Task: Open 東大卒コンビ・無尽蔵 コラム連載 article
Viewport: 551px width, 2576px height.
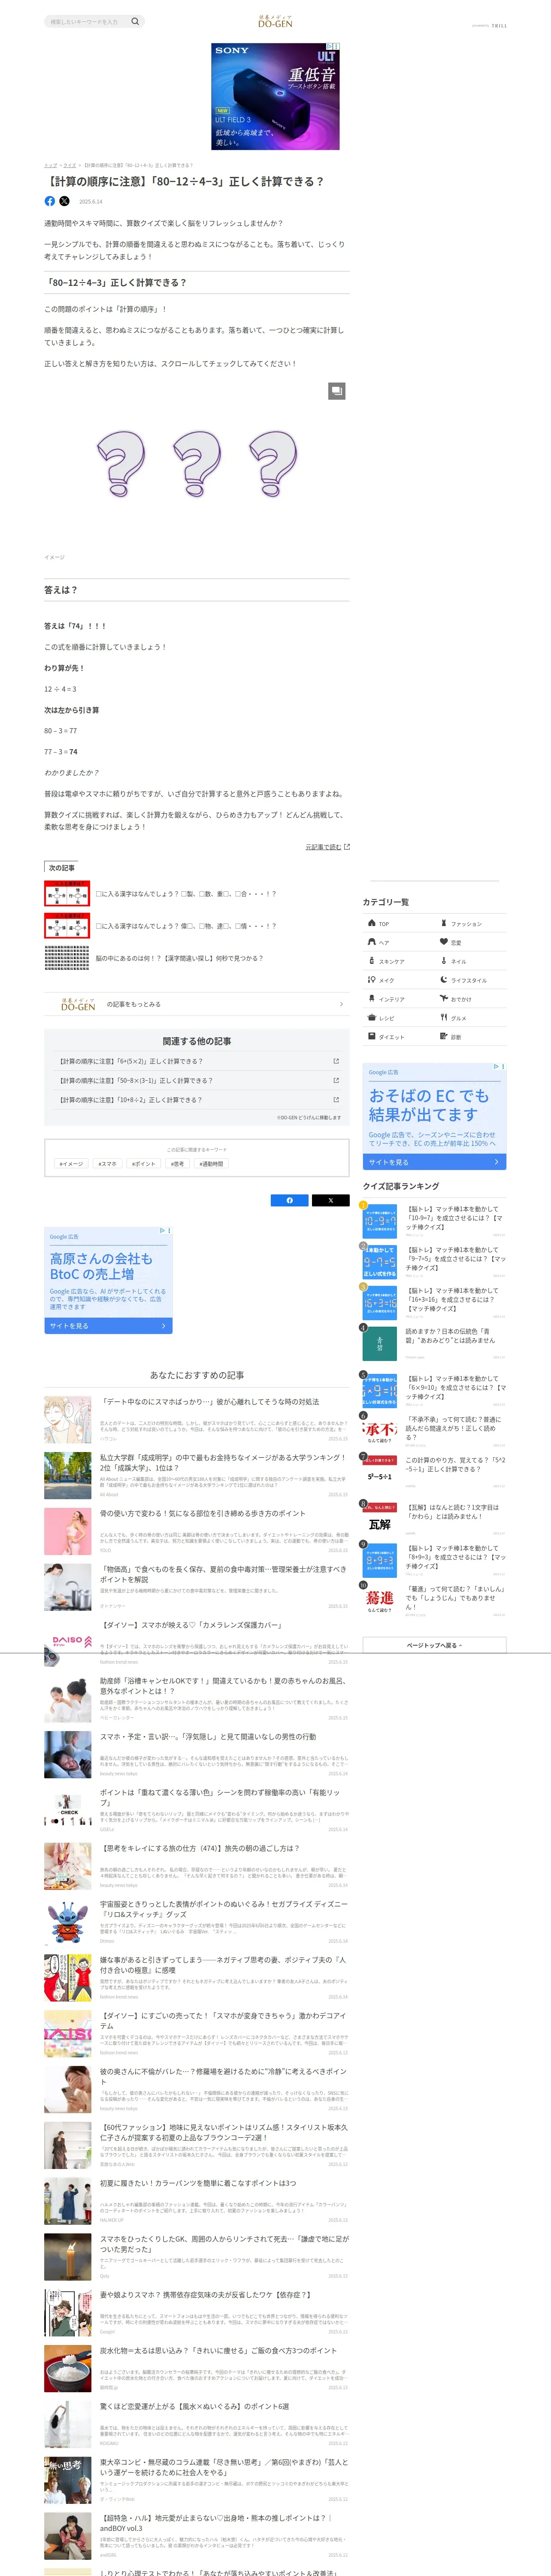Action: tap(224, 2467)
